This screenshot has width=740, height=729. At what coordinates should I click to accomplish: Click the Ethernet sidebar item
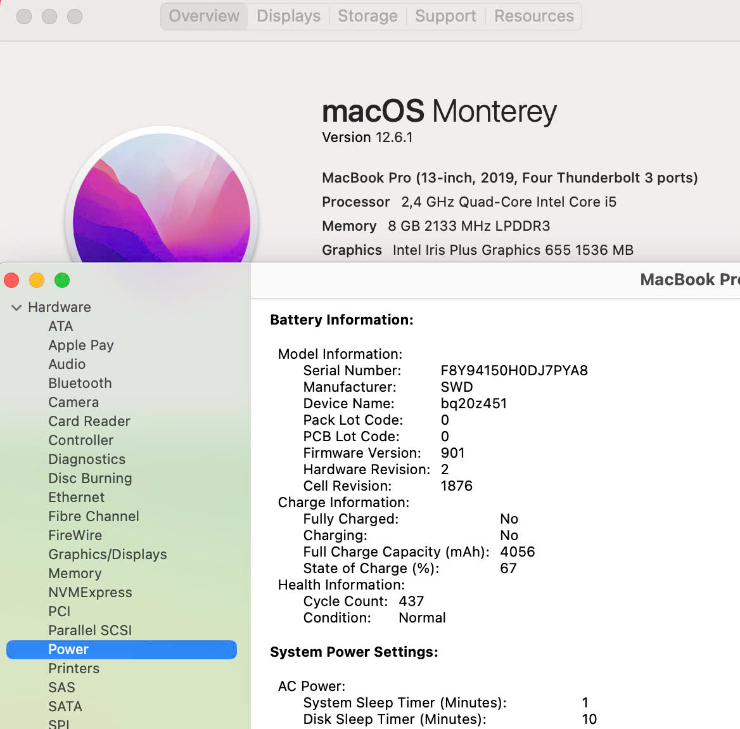(x=77, y=497)
